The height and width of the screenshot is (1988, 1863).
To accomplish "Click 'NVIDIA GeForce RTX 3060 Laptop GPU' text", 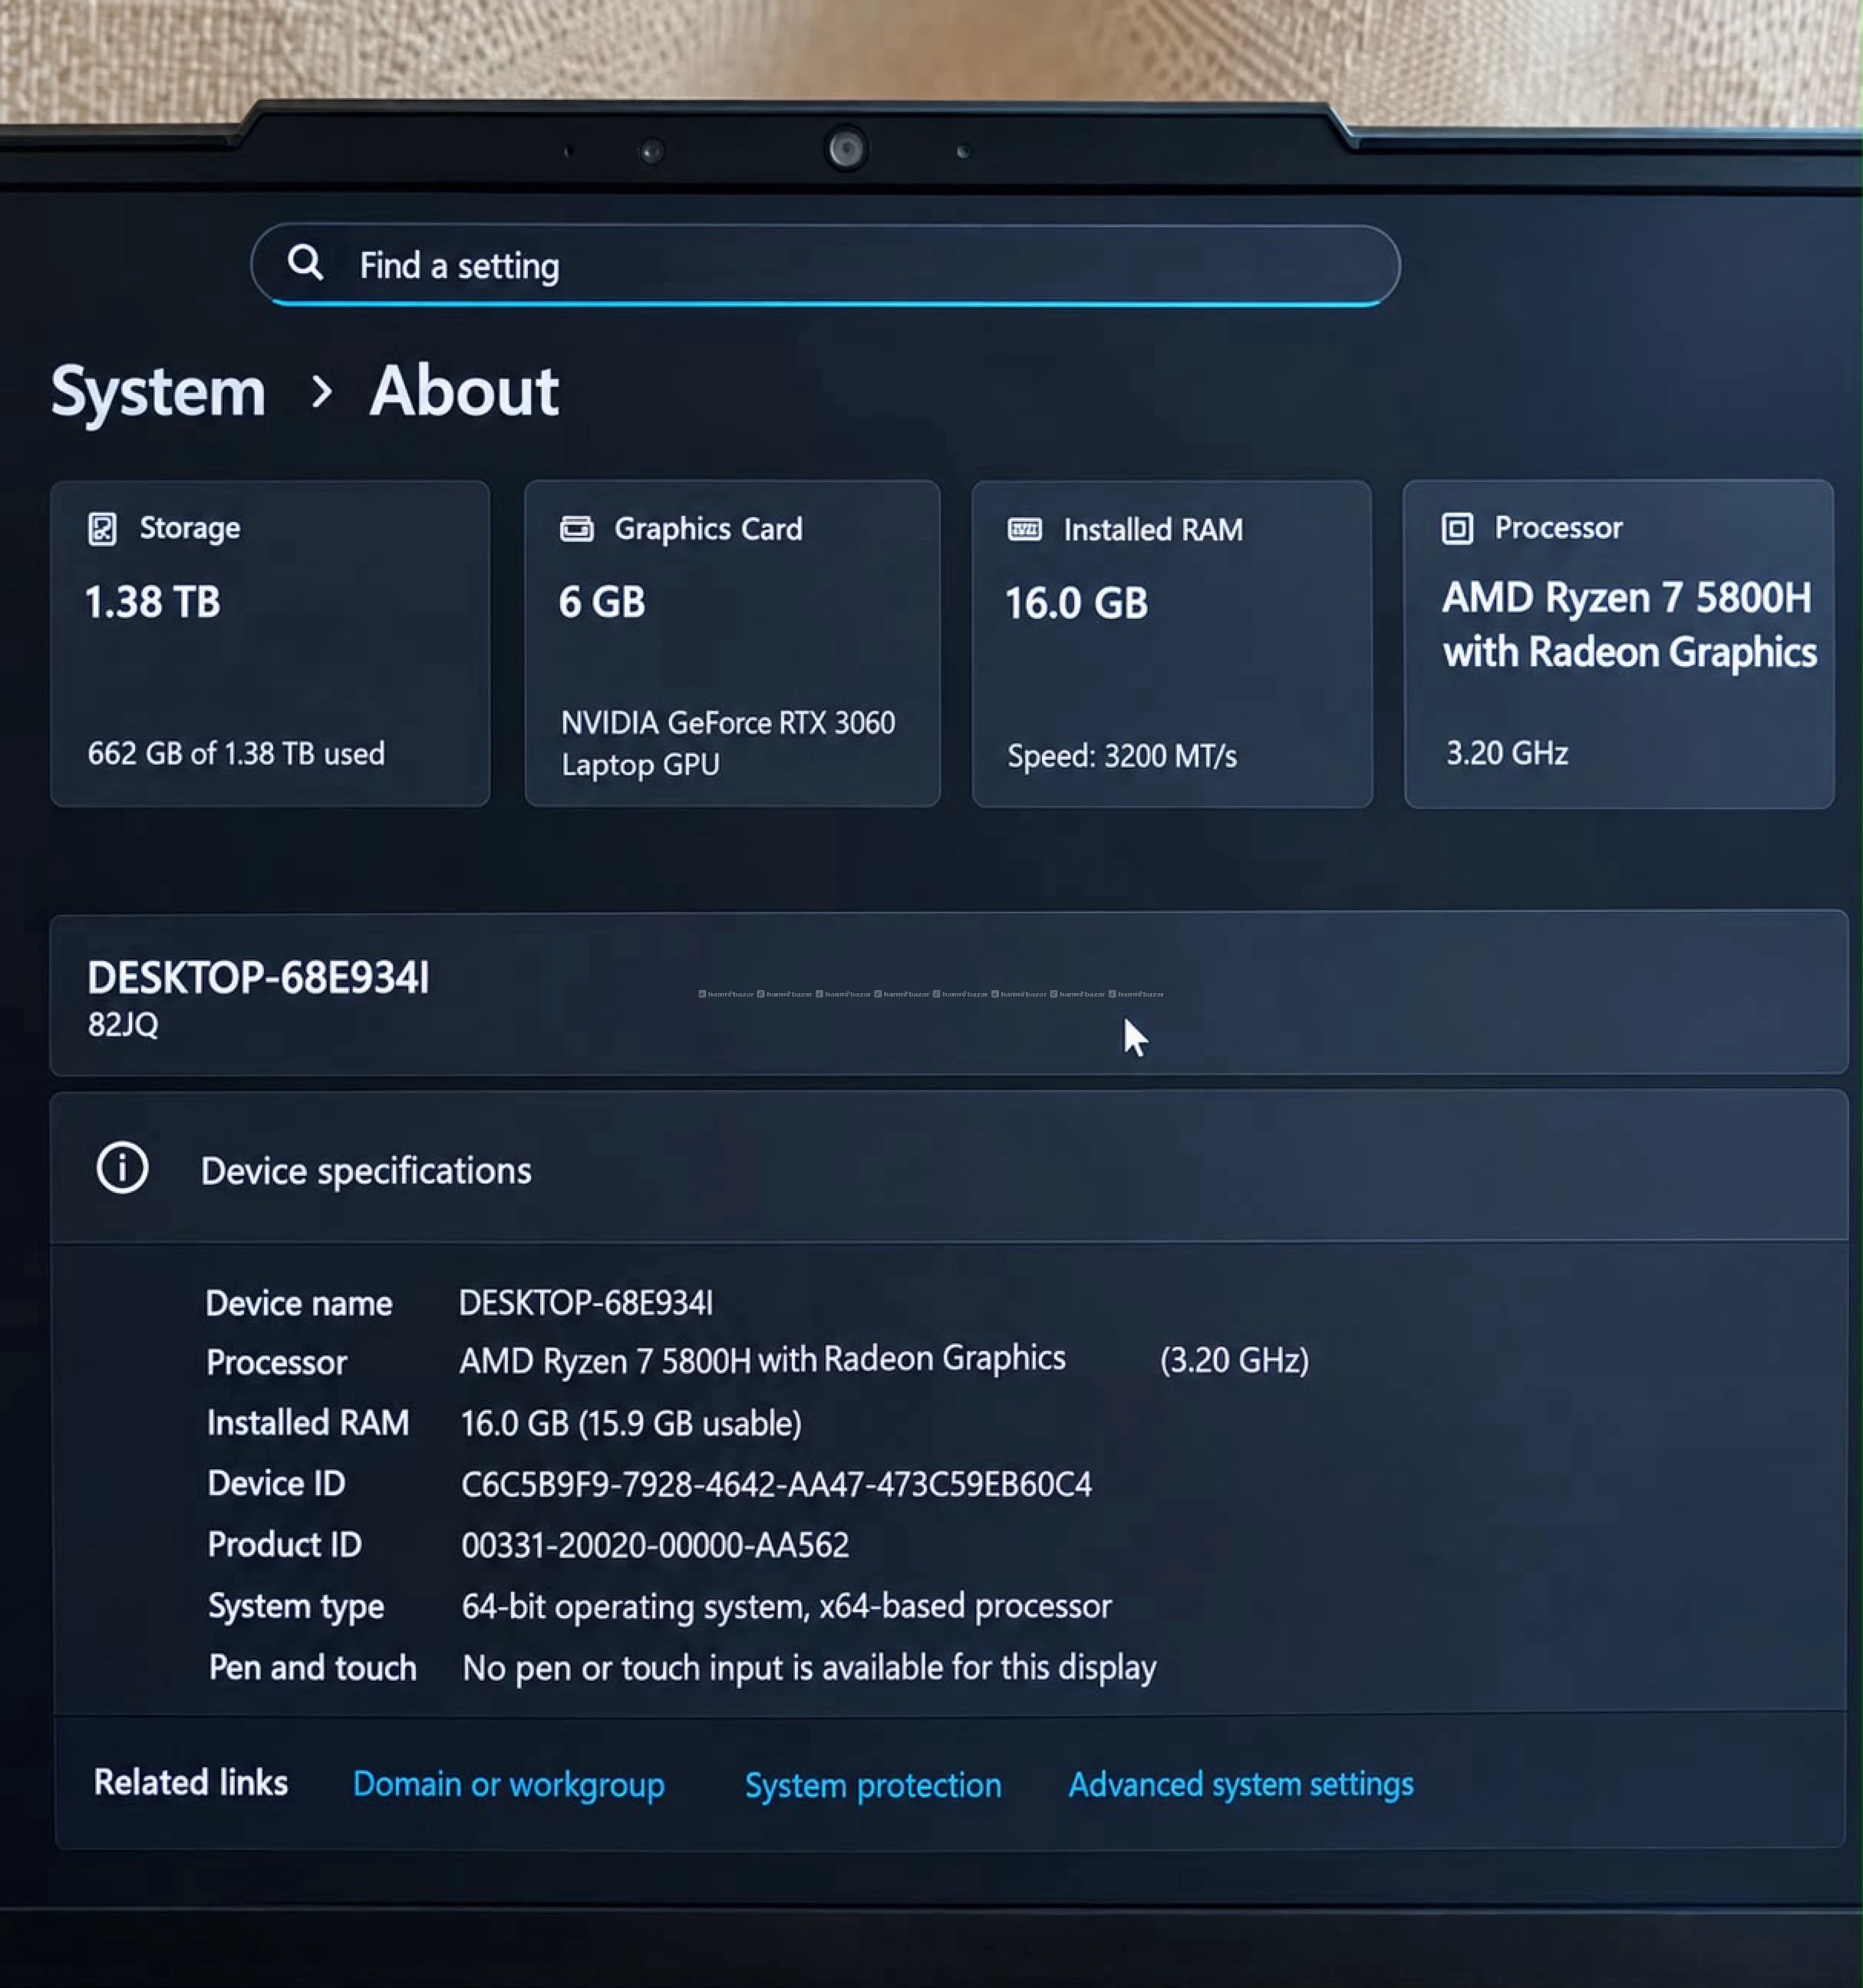I will click(728, 743).
